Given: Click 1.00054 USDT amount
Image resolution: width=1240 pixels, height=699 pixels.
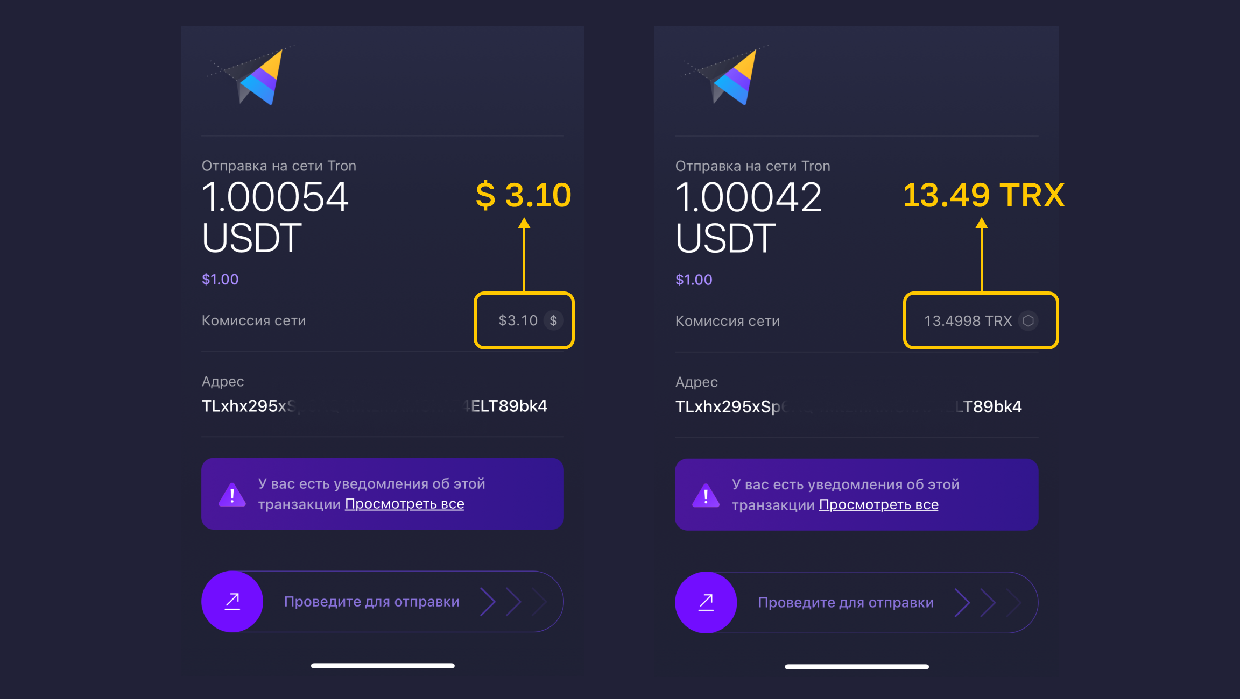Looking at the screenshot, I should click(275, 217).
